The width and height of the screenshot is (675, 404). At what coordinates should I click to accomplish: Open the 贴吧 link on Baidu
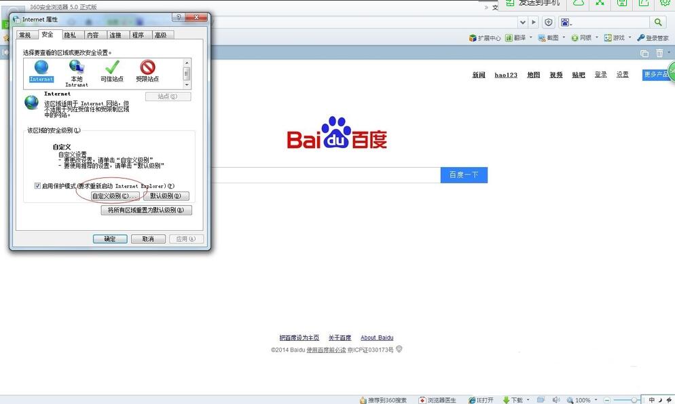(578, 75)
